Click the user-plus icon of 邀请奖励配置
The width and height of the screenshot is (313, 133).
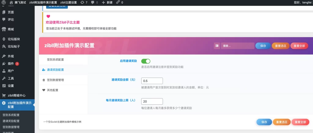[x=44, y=70]
